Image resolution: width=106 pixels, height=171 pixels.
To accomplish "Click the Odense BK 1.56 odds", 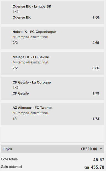I will pyautogui.click(x=96, y=18).
